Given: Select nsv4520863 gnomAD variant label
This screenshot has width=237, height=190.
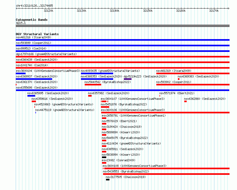Looking at the screenshot, I should (x=64, y=104).
